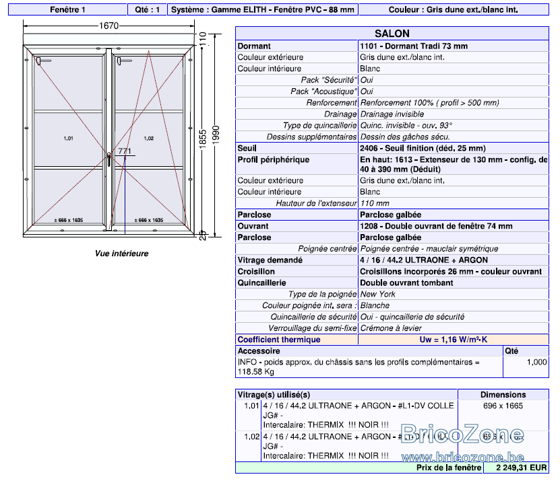560x487 pixels.
Task: Click the 1670 width dimension label
Action: point(108,26)
